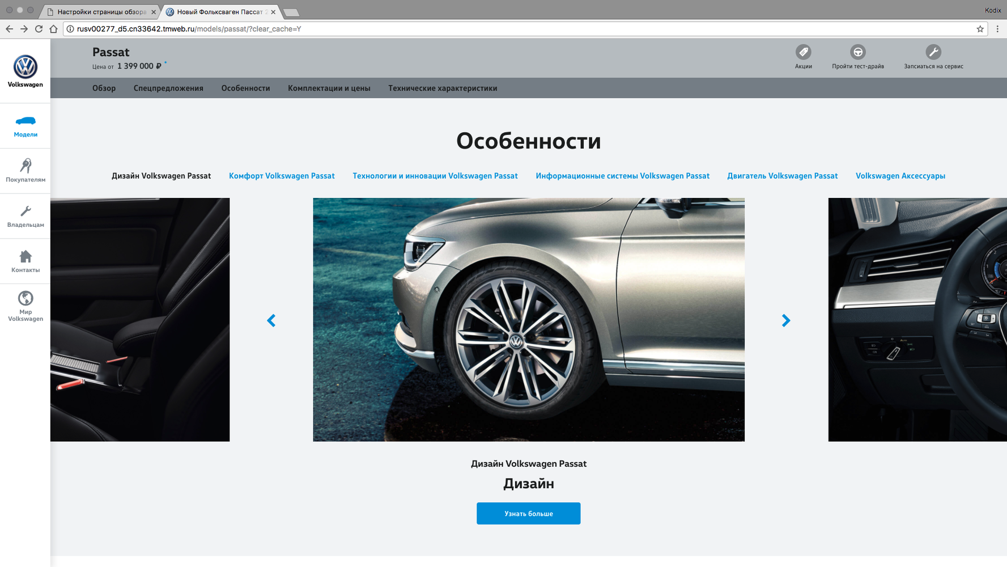Click the browser home icon

click(53, 29)
